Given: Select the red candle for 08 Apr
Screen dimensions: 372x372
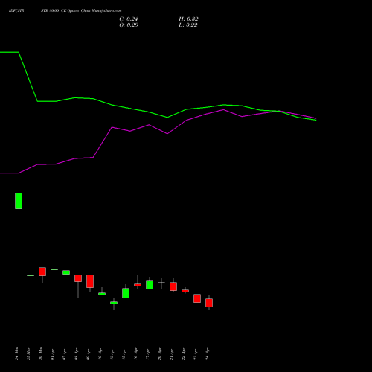Looking at the screenshot, I should pos(78,278).
